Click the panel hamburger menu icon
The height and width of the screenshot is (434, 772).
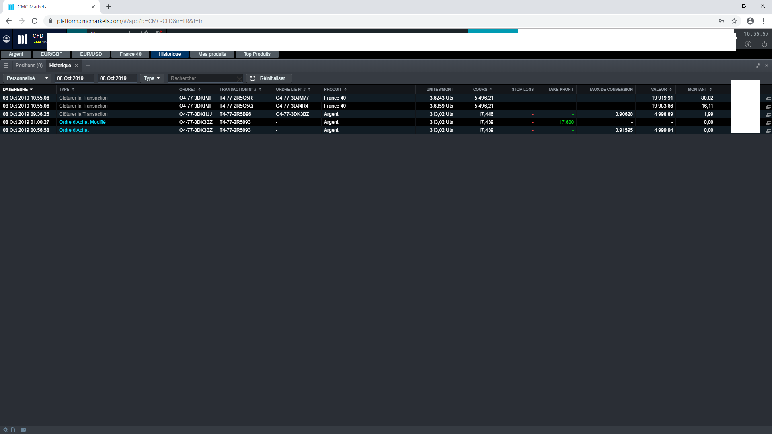coord(6,66)
